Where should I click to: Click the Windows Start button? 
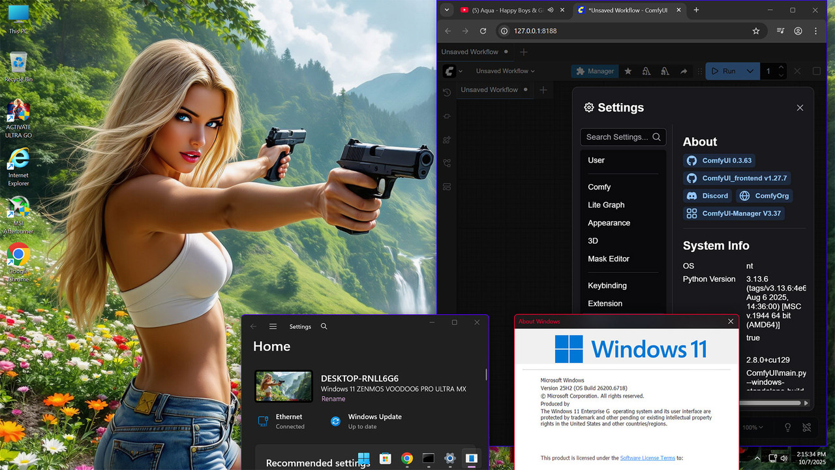coord(364,458)
